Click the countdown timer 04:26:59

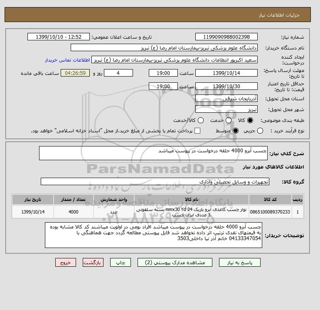[75, 73]
